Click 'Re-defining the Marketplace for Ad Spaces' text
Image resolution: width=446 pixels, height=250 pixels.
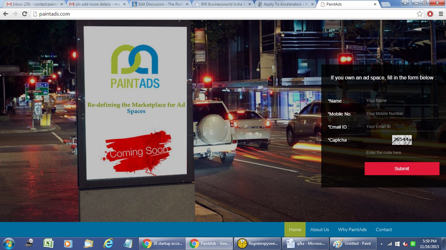coord(136,108)
